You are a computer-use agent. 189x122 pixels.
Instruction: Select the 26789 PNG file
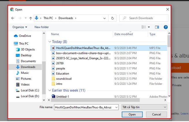coord(108,63)
